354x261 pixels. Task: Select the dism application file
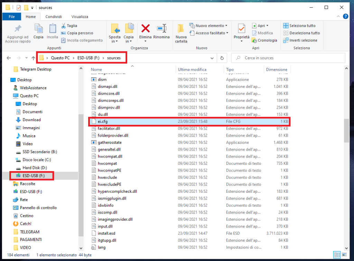pyautogui.click(x=189, y=80)
